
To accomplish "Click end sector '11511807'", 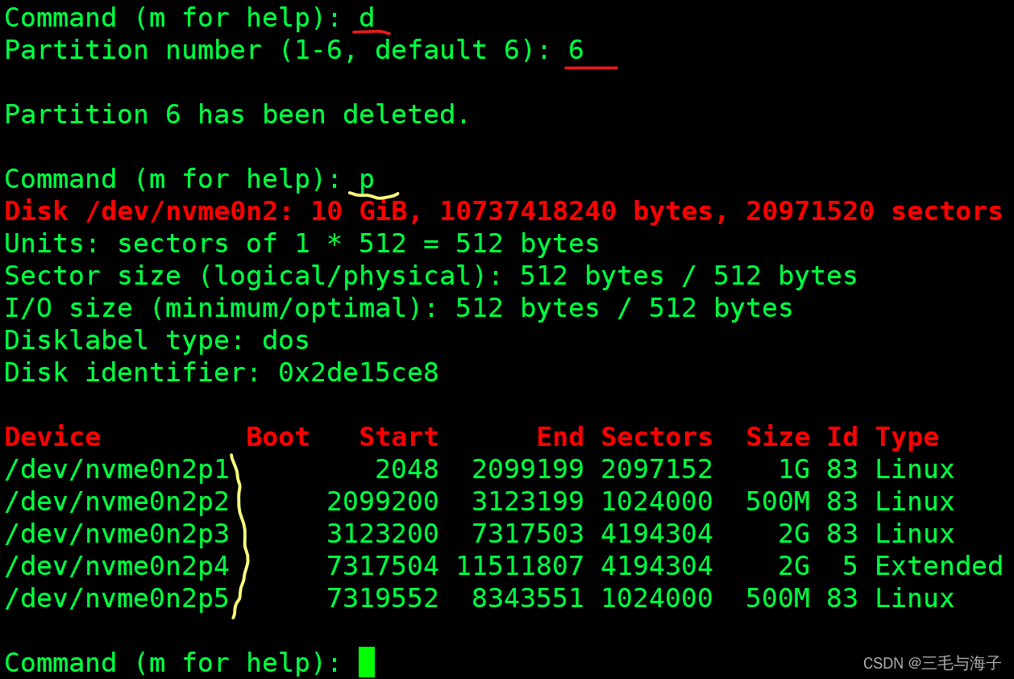I will [x=520, y=566].
